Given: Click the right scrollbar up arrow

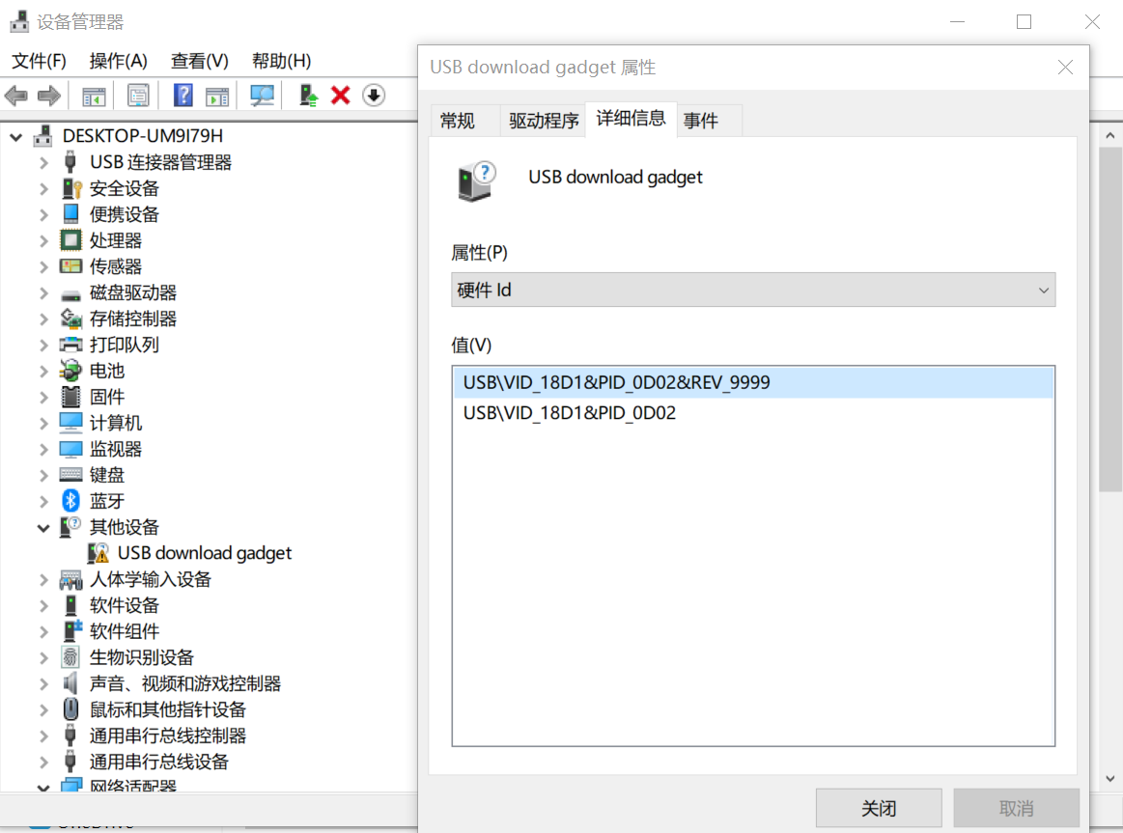Looking at the screenshot, I should tap(1110, 135).
